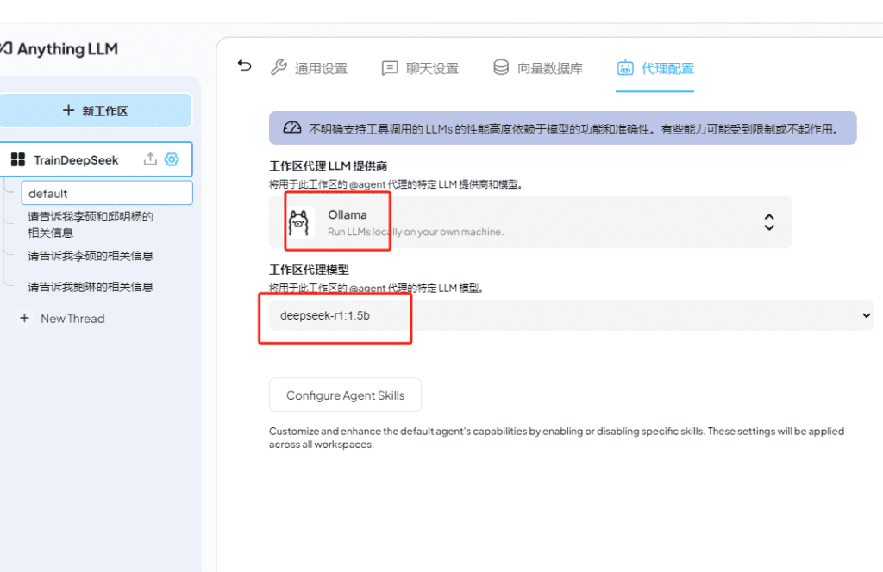The image size is (883, 572).
Task: Select the 代理配置 tab
Action: click(x=655, y=68)
